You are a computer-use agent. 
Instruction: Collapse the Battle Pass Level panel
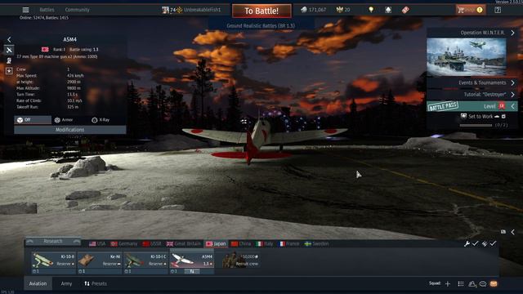(x=513, y=106)
